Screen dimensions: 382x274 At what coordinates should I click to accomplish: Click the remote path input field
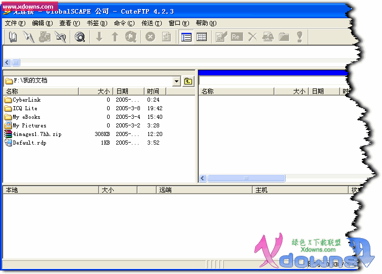tap(273, 80)
